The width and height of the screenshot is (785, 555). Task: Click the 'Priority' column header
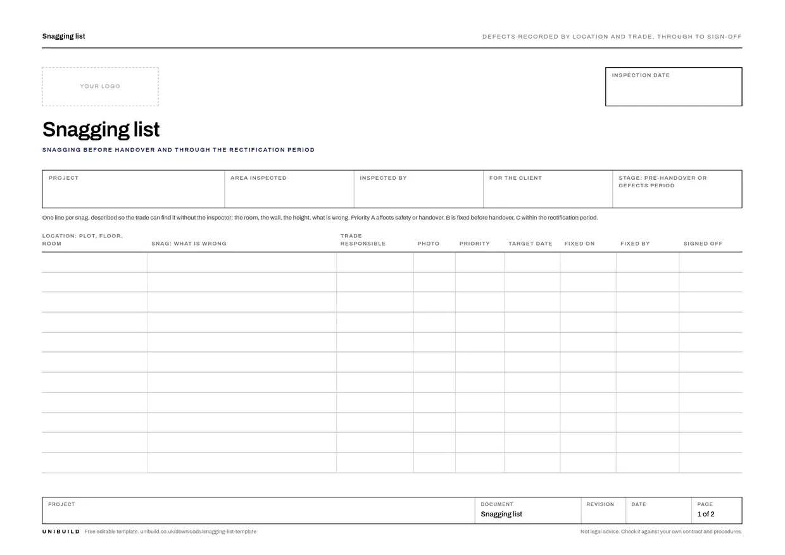click(475, 244)
